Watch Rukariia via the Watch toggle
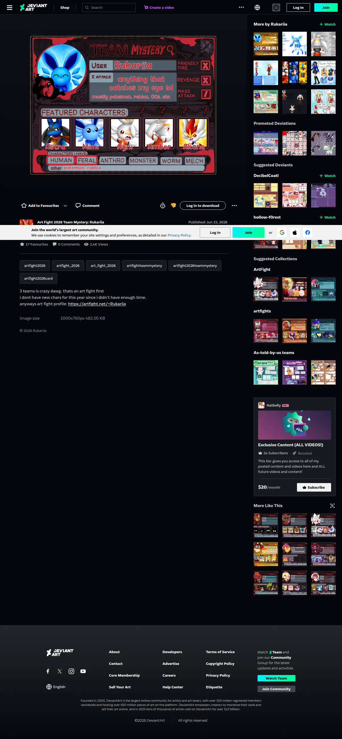Viewport: 342px width, 739px height. pos(327,24)
